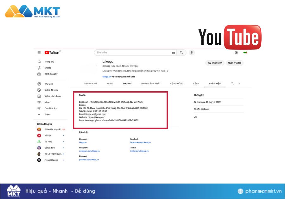Open the facebook.com/Likeqq.vn link

(x=141, y=142)
